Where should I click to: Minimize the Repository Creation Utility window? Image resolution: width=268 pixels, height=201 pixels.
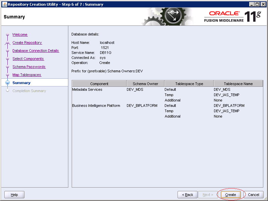coord(251,4)
